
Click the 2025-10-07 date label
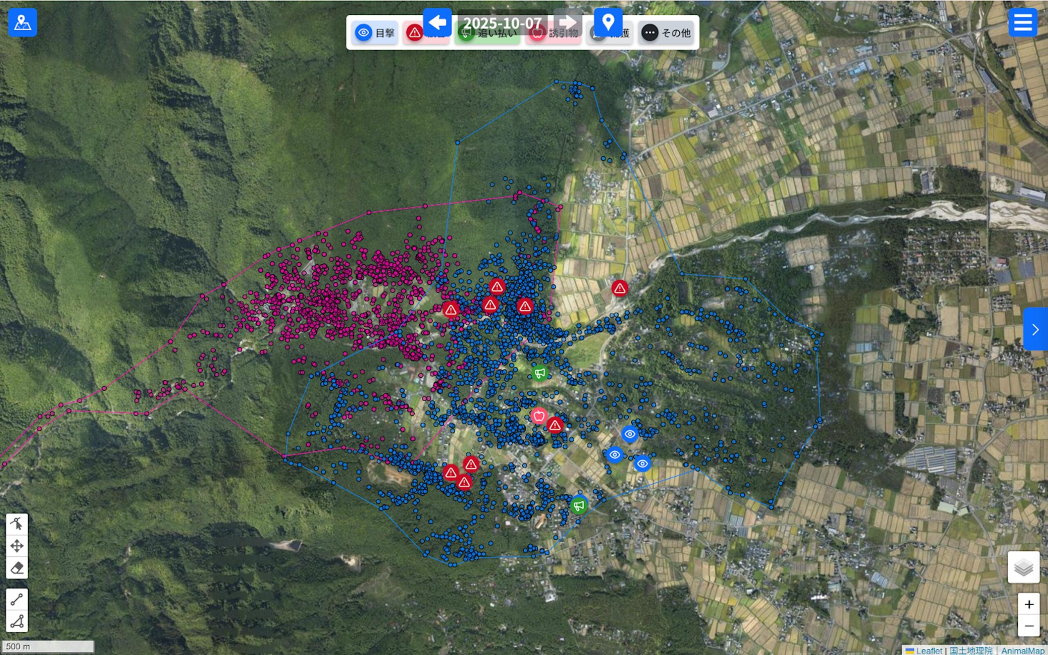[502, 22]
